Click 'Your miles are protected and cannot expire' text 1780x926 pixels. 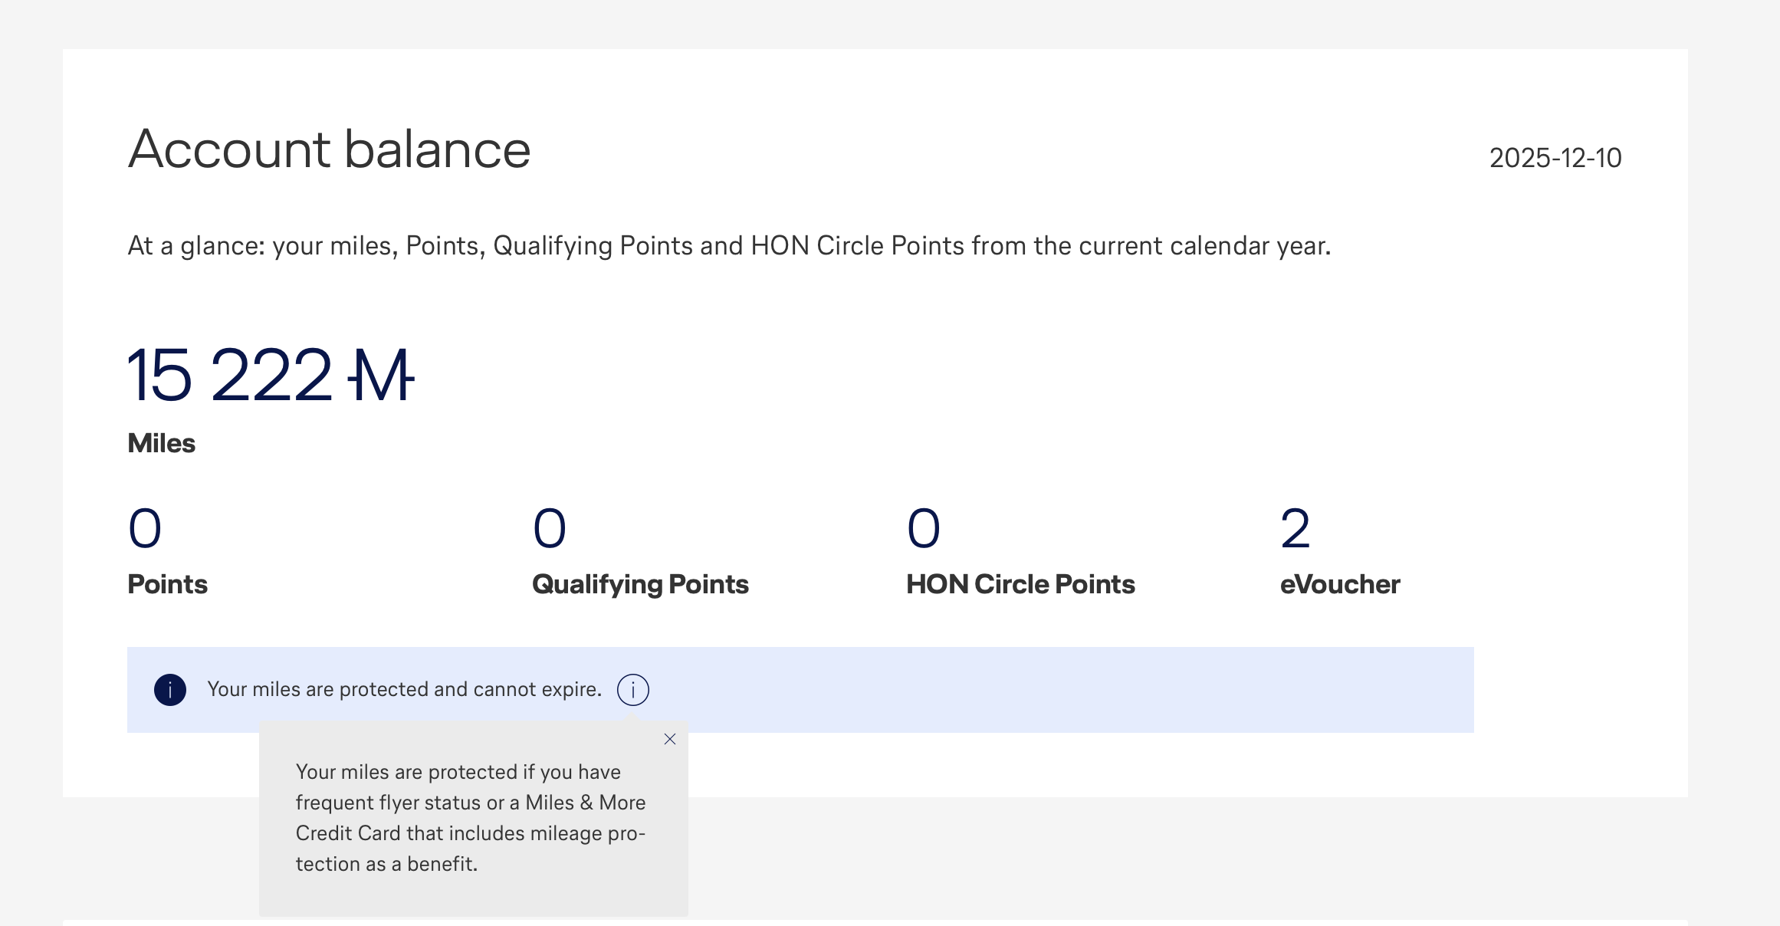pyautogui.click(x=404, y=689)
